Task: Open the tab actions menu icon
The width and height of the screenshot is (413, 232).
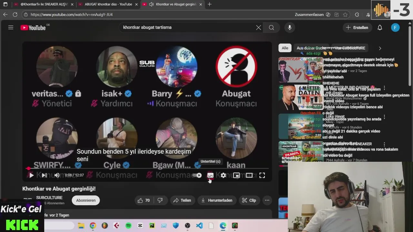Action: pos(5,4)
